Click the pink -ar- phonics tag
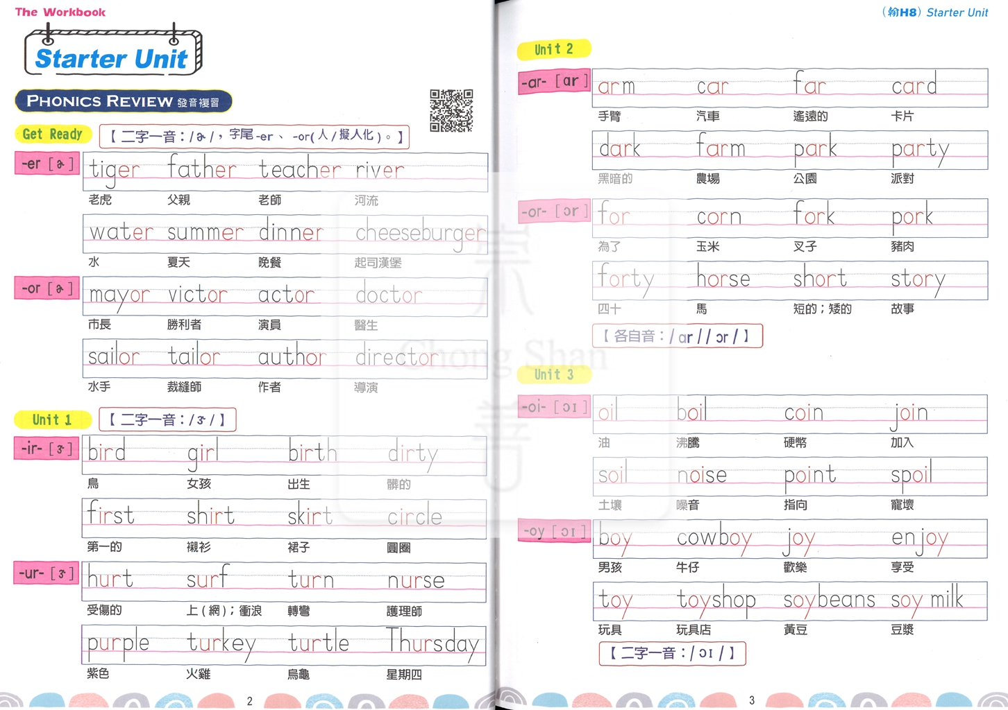The height and width of the screenshot is (710, 1008). 554,82
